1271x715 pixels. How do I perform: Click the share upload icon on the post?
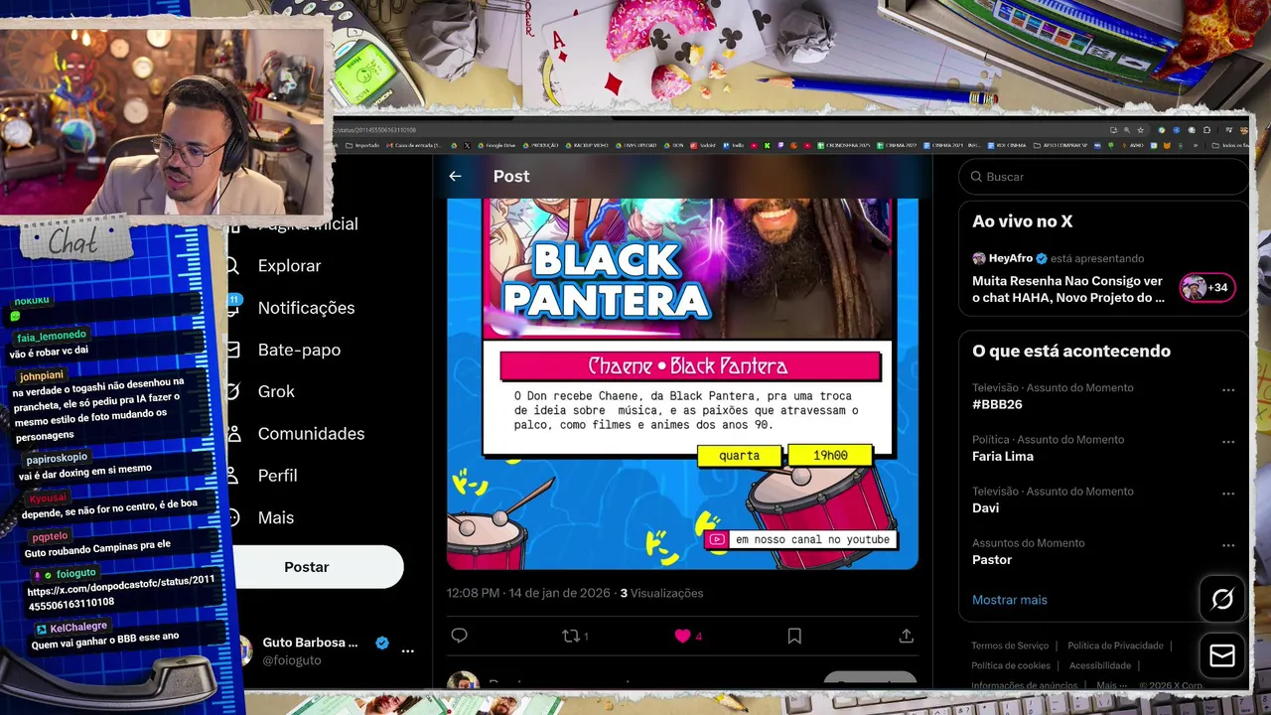coord(906,636)
